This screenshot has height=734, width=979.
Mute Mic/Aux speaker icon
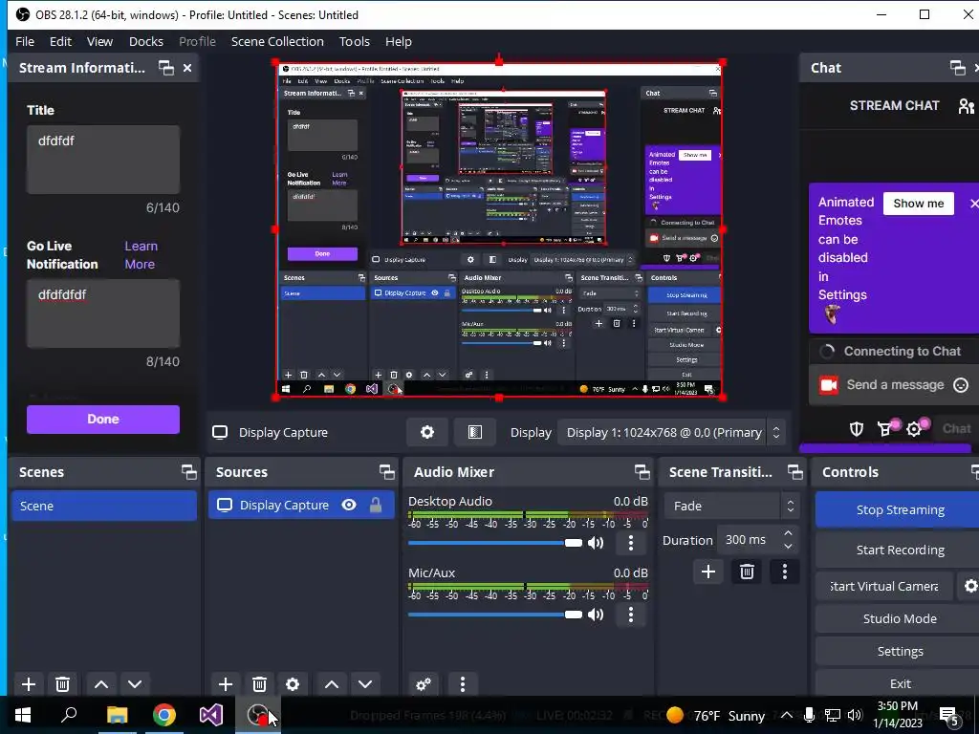coord(596,615)
